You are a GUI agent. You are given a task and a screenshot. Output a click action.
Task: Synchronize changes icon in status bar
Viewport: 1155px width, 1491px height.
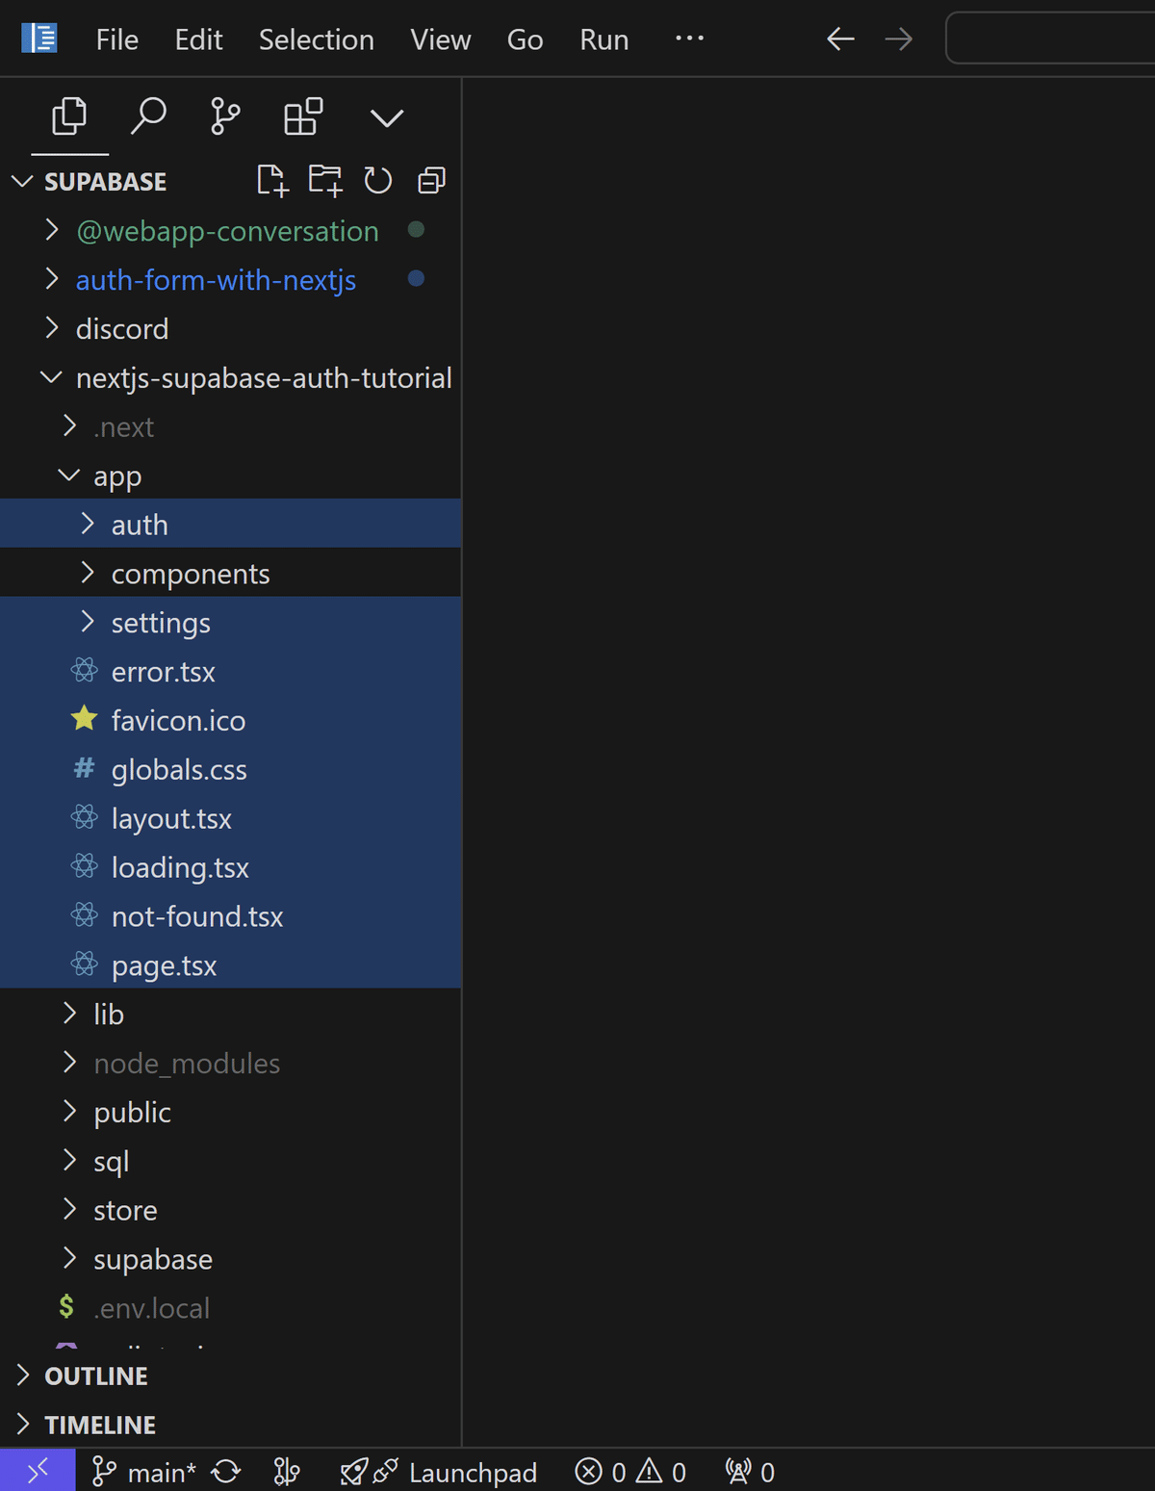tap(226, 1472)
